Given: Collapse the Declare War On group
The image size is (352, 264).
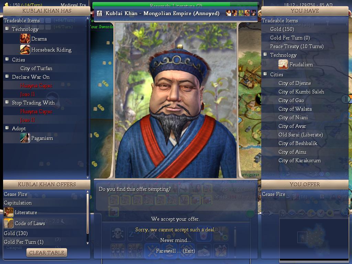Looking at the screenshot, I should (7, 76).
